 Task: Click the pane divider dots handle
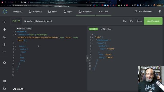coord(87,59)
